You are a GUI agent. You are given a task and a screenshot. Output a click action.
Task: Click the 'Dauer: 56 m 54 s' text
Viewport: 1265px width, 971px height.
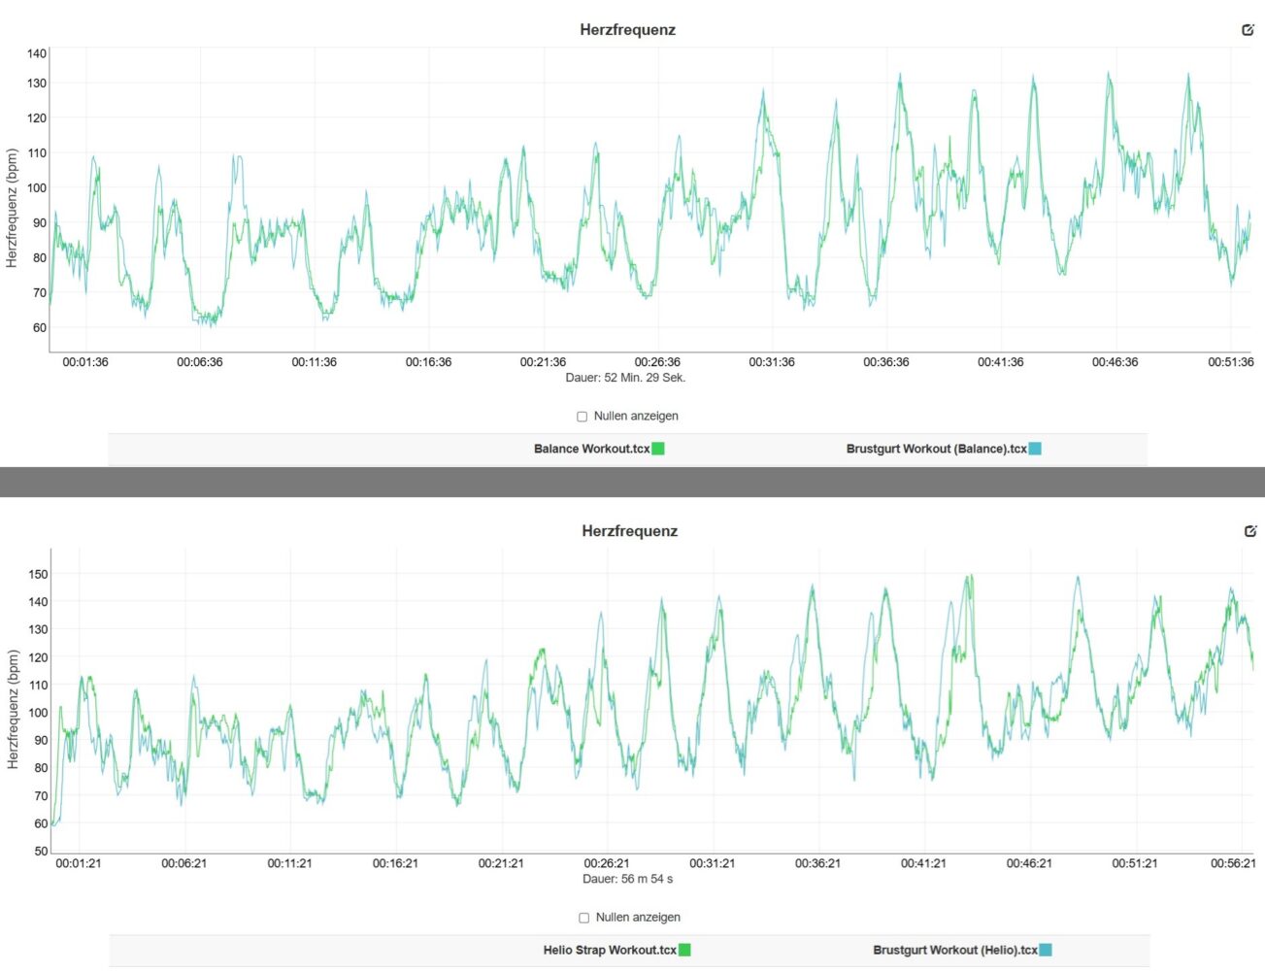627,879
